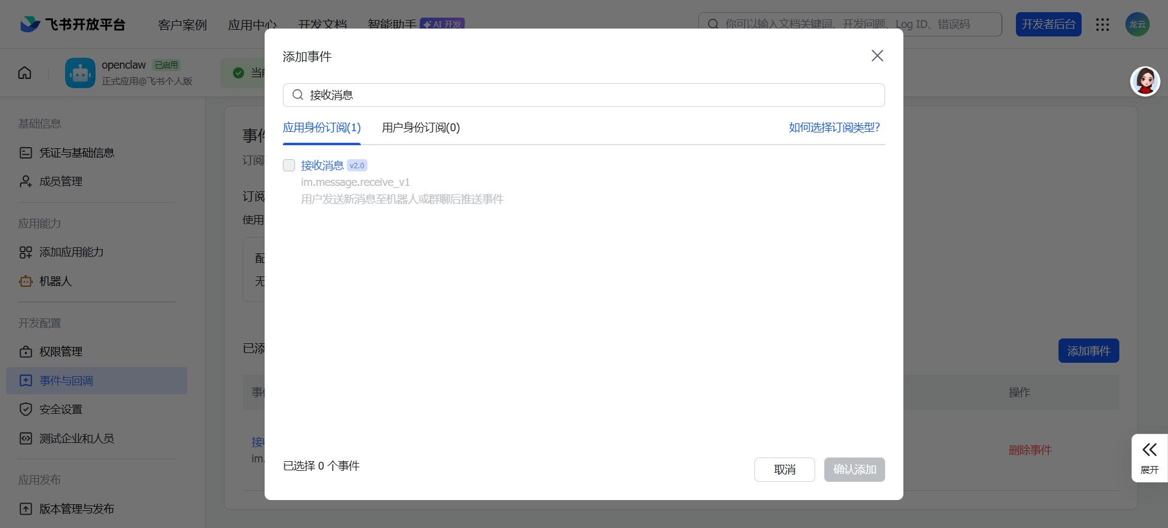Select the 应用身份订阅 tab

(x=321, y=128)
